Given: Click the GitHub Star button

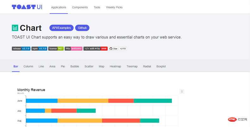Looking at the screenshot, I should point(113,49).
